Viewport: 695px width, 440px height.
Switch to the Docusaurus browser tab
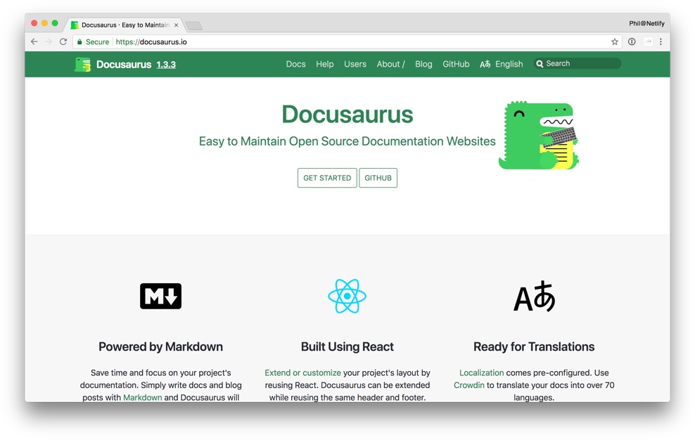[x=120, y=24]
